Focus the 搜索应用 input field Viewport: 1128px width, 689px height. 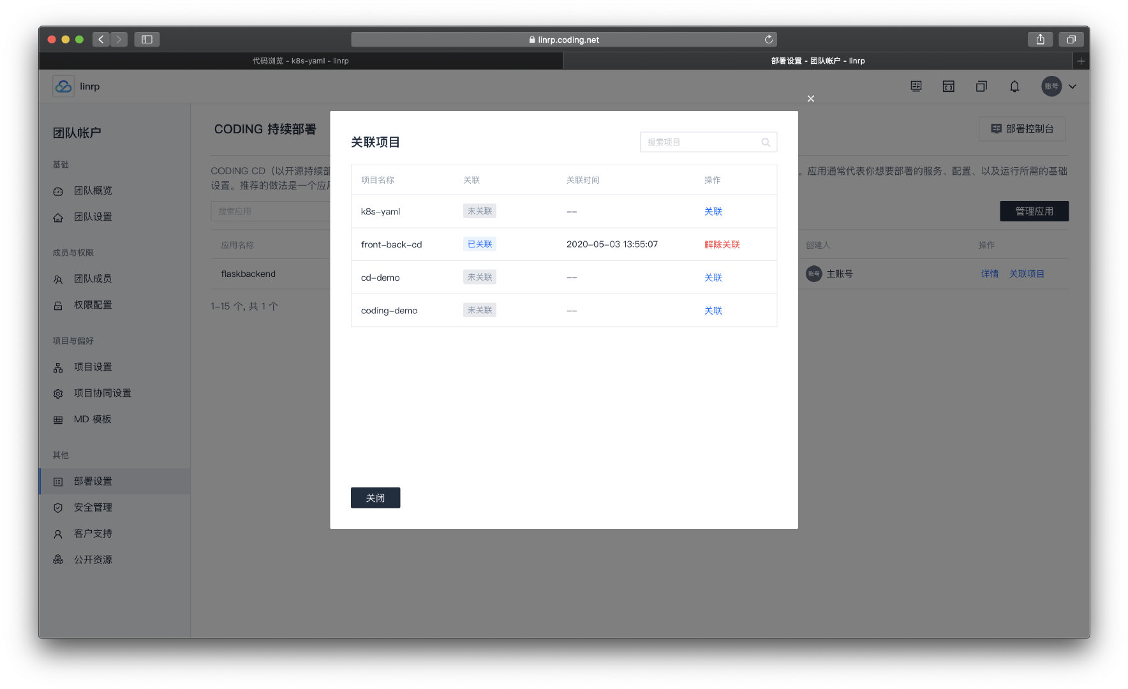tap(271, 211)
